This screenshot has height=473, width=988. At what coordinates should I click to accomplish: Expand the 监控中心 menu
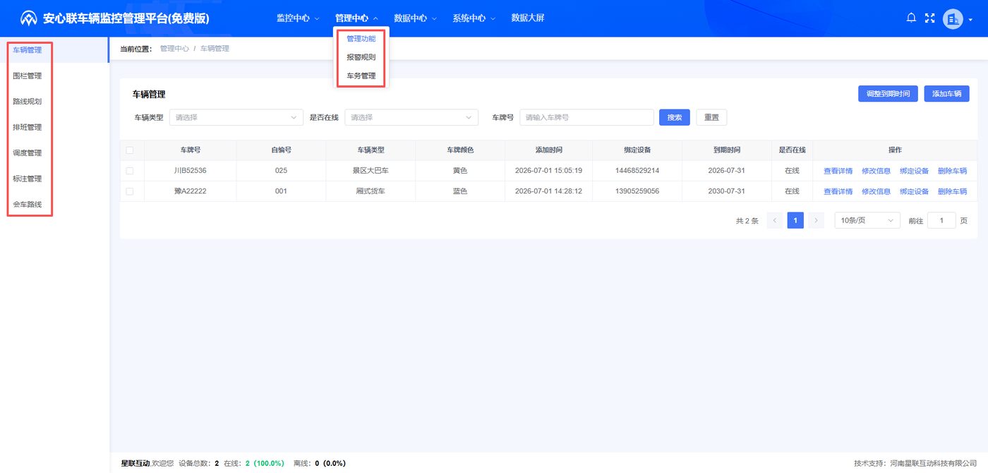298,18
